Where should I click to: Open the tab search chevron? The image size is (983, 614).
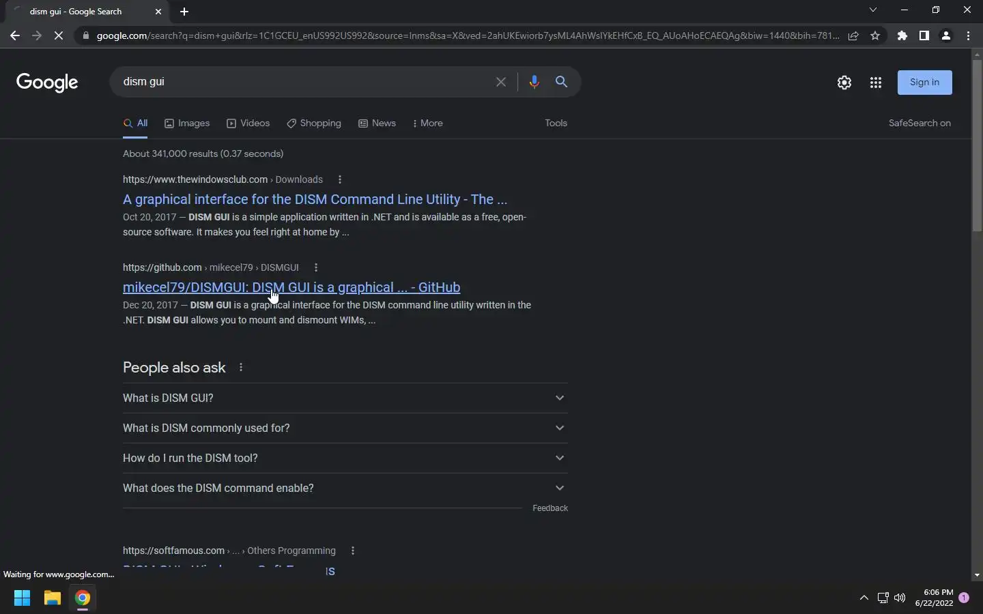click(x=872, y=10)
